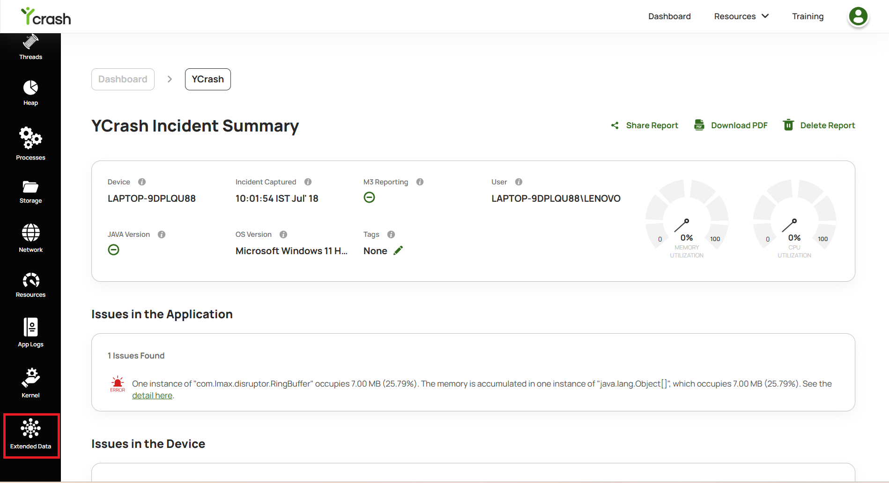Open the 'detail here' link
Viewport: 889px width, 483px height.
tap(152, 395)
